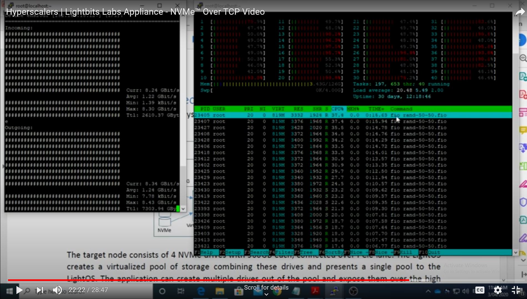Click Acrobat's magnifier zoom icon in side pane
527x299 pixels.
click(523, 58)
